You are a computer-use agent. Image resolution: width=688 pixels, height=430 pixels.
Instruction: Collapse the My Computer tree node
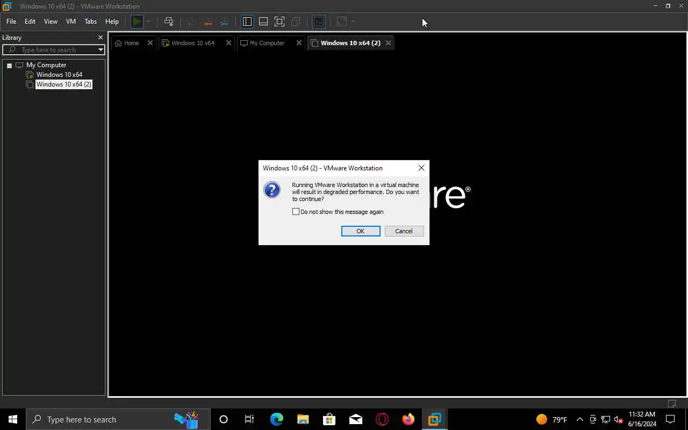[9, 65]
